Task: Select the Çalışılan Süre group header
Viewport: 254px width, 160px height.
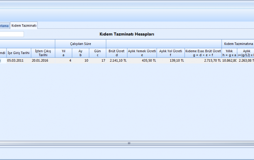Action: point(81,44)
